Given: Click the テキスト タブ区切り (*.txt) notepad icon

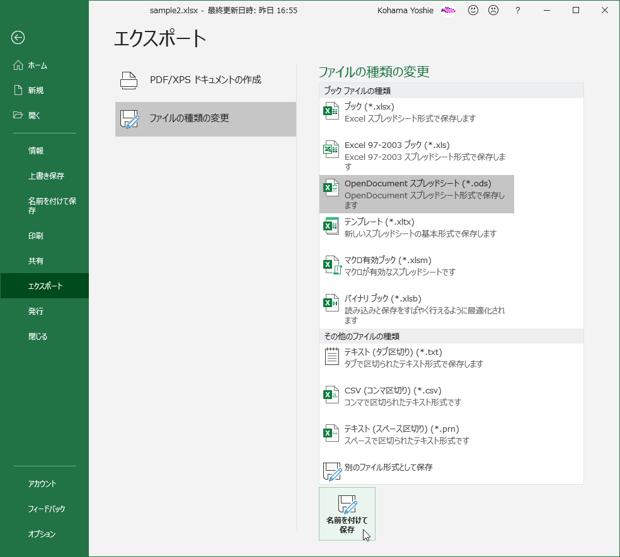Looking at the screenshot, I should [332, 356].
